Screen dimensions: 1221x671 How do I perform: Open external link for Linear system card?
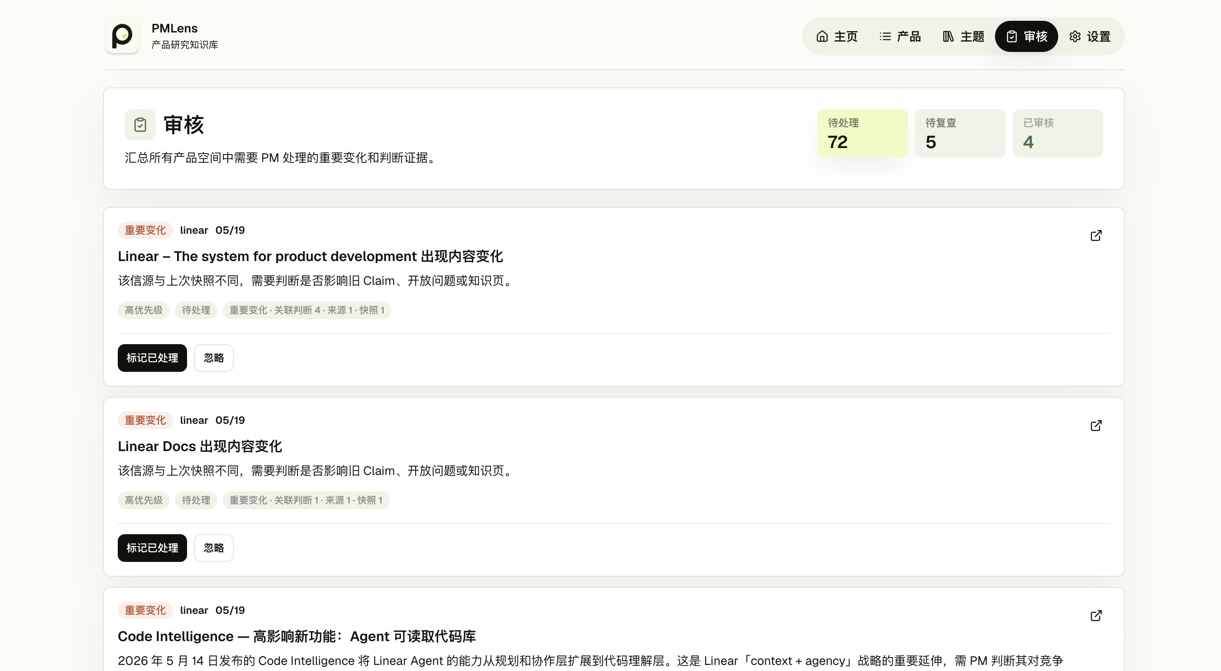pos(1096,235)
